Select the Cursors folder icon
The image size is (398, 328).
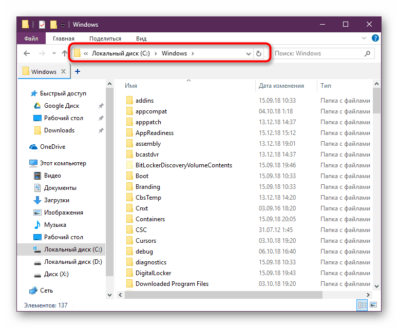tap(129, 241)
